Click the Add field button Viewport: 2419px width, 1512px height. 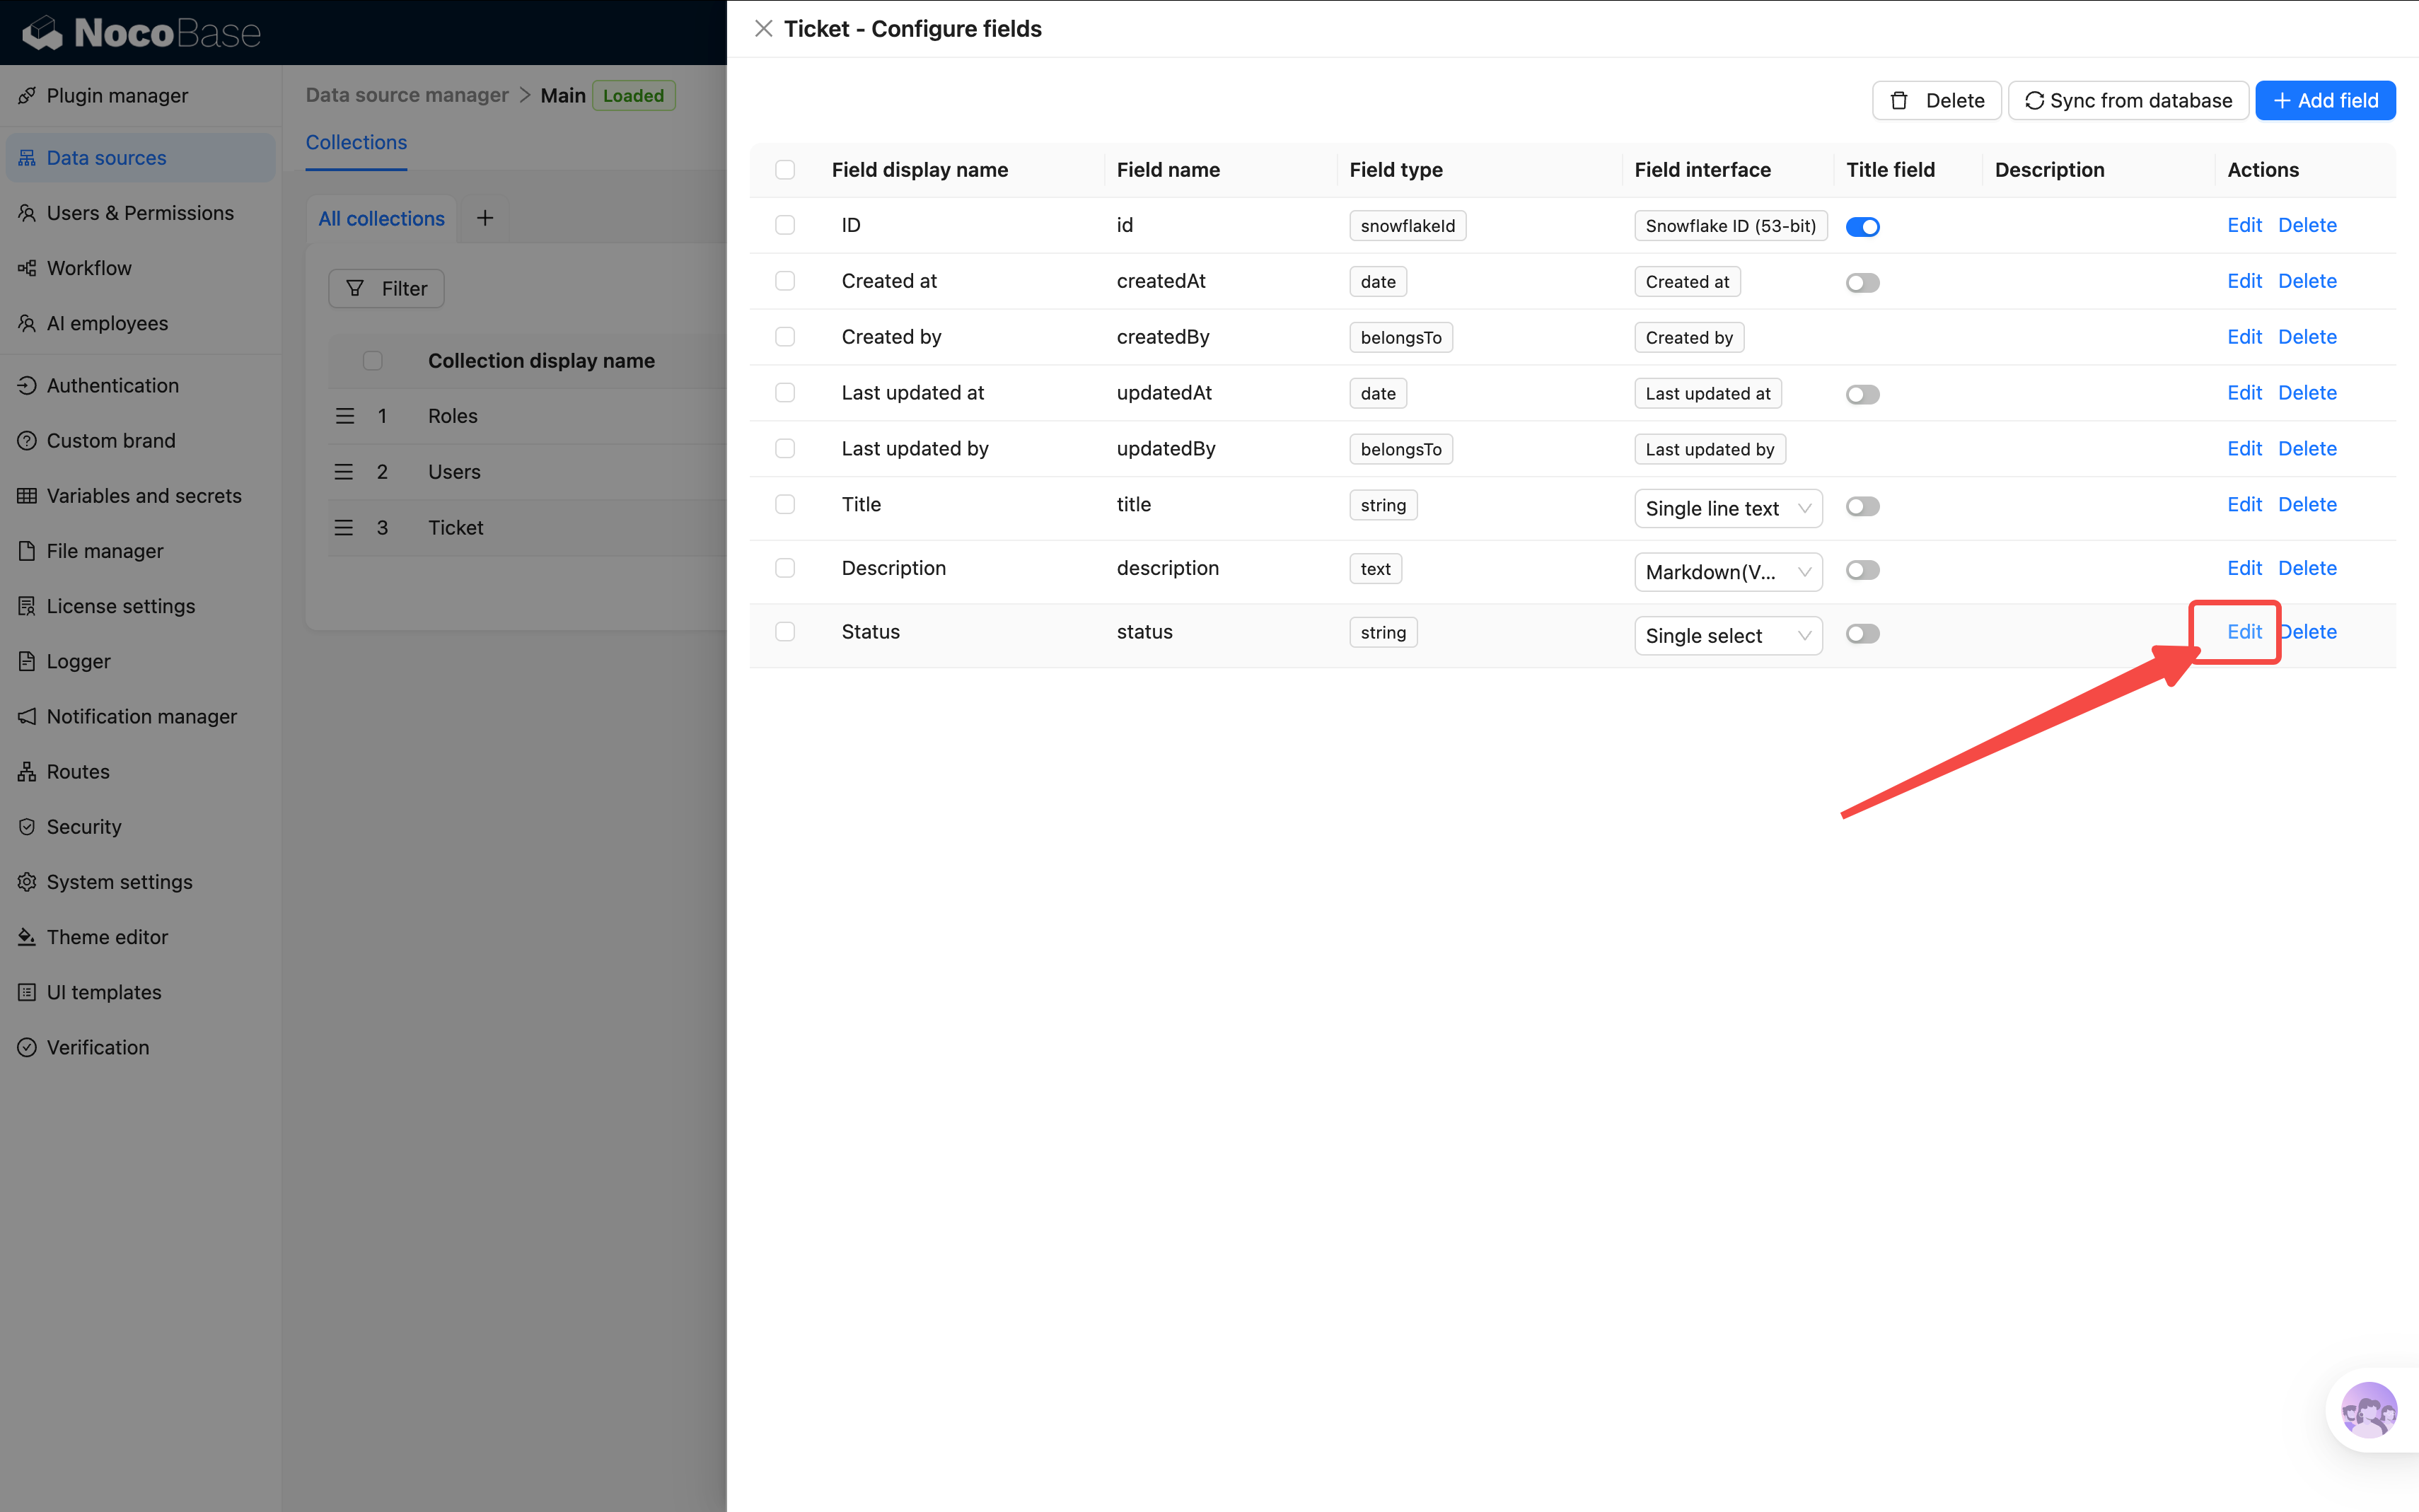pos(2325,100)
